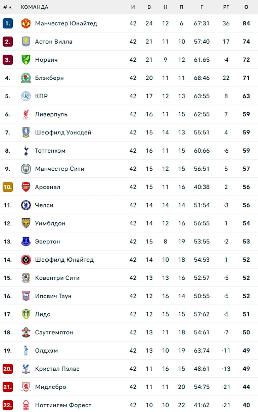The height and width of the screenshot is (412, 258).
Task: Click the Aston Villa club crest
Action: tap(26, 42)
